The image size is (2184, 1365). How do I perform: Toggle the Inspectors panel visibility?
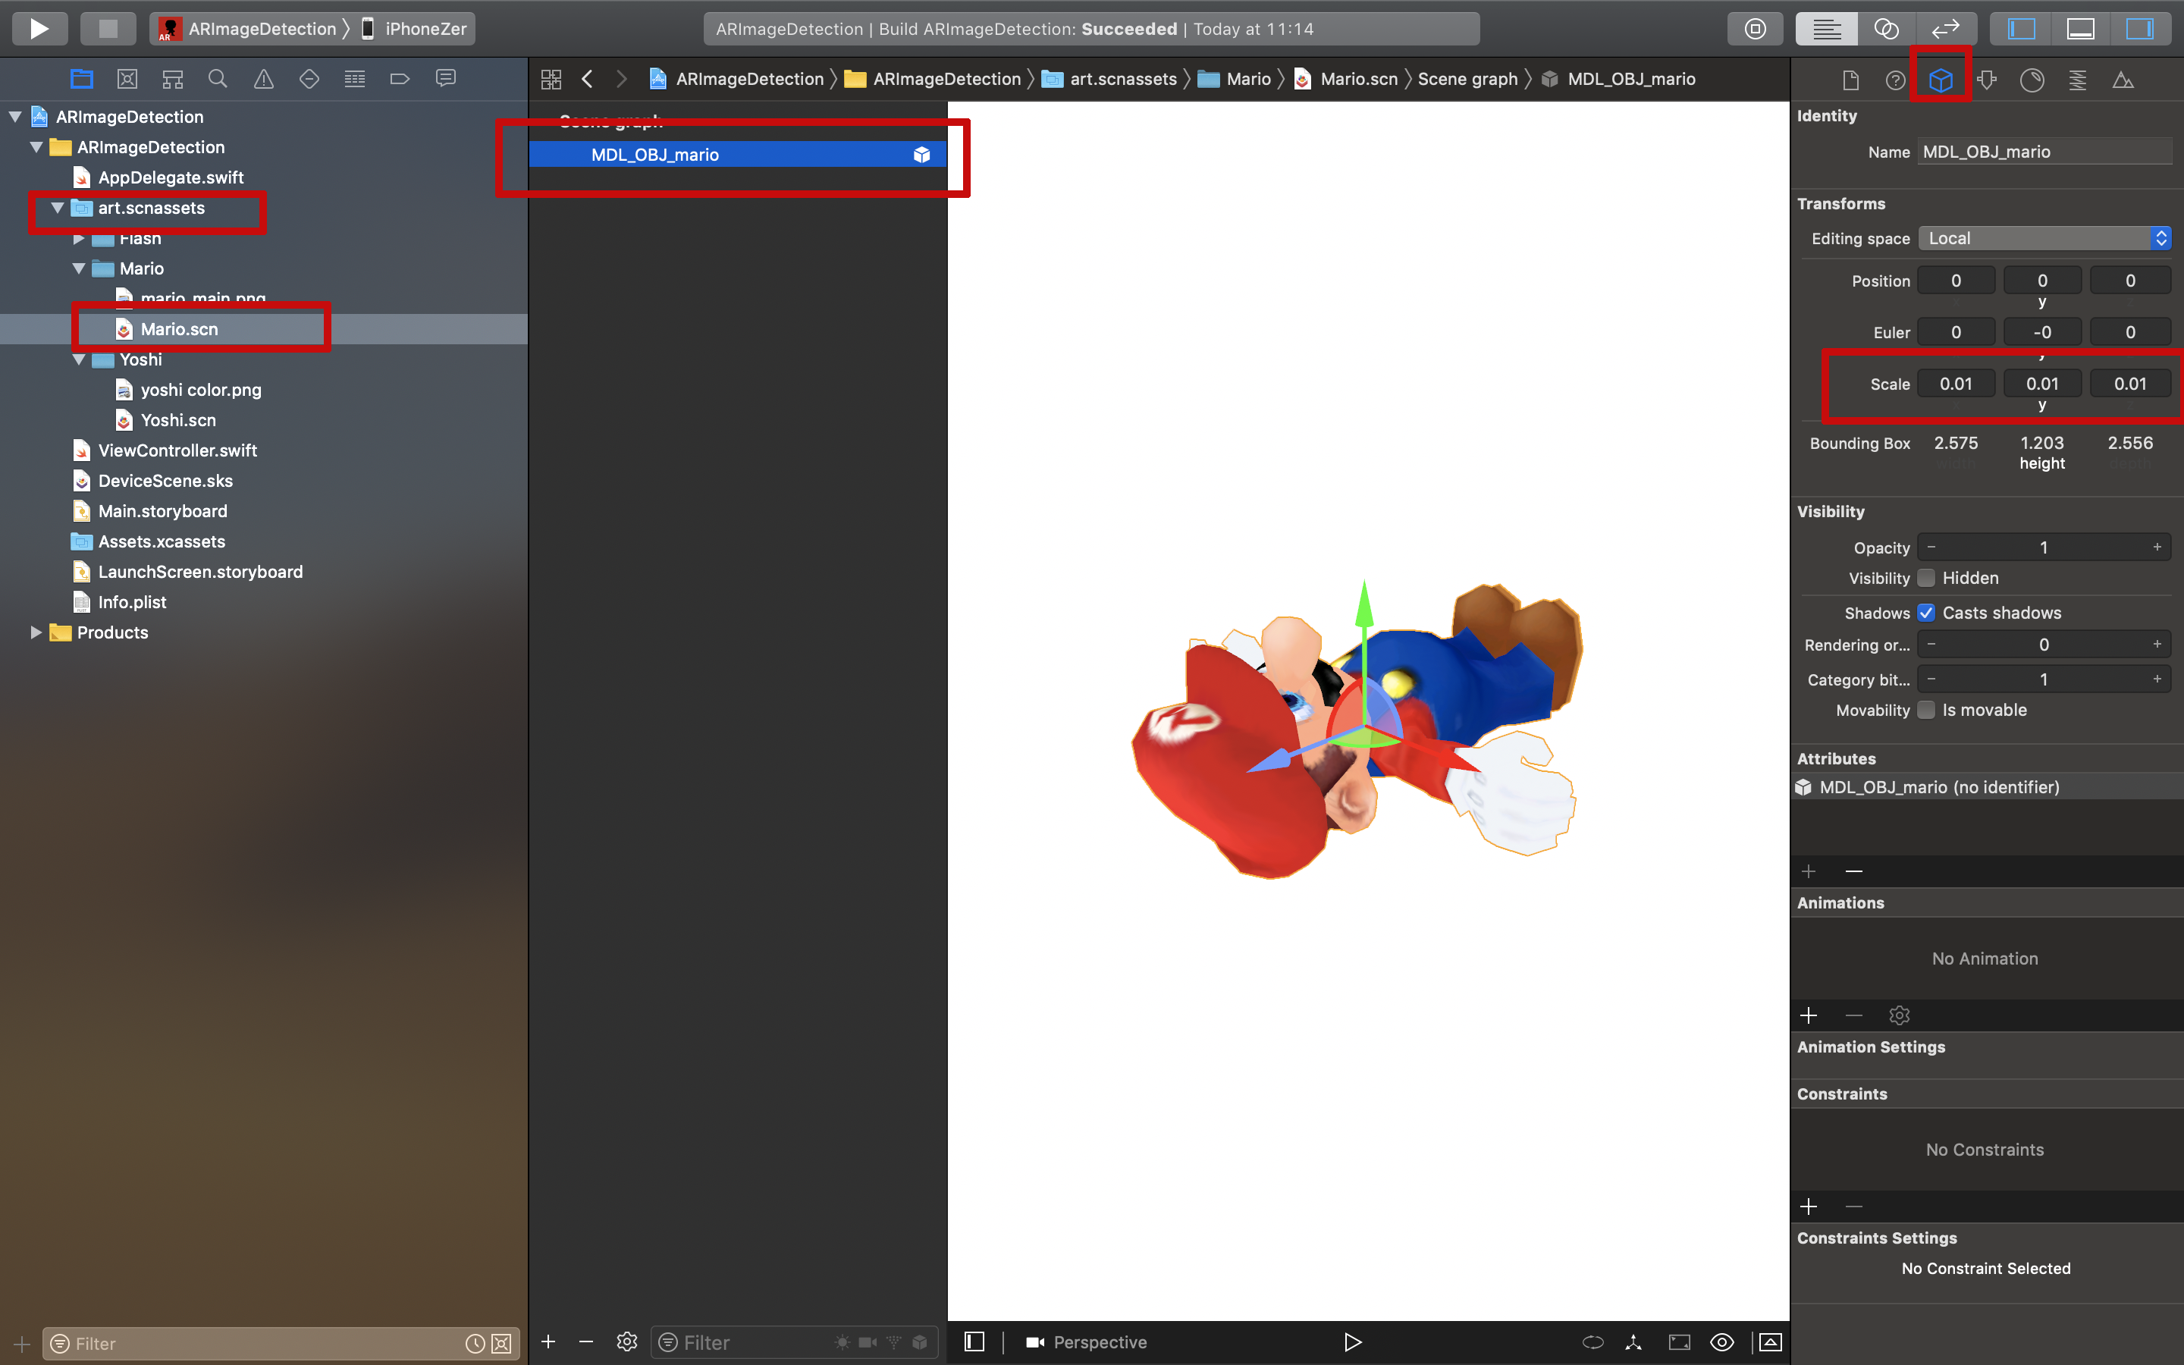[2140, 29]
